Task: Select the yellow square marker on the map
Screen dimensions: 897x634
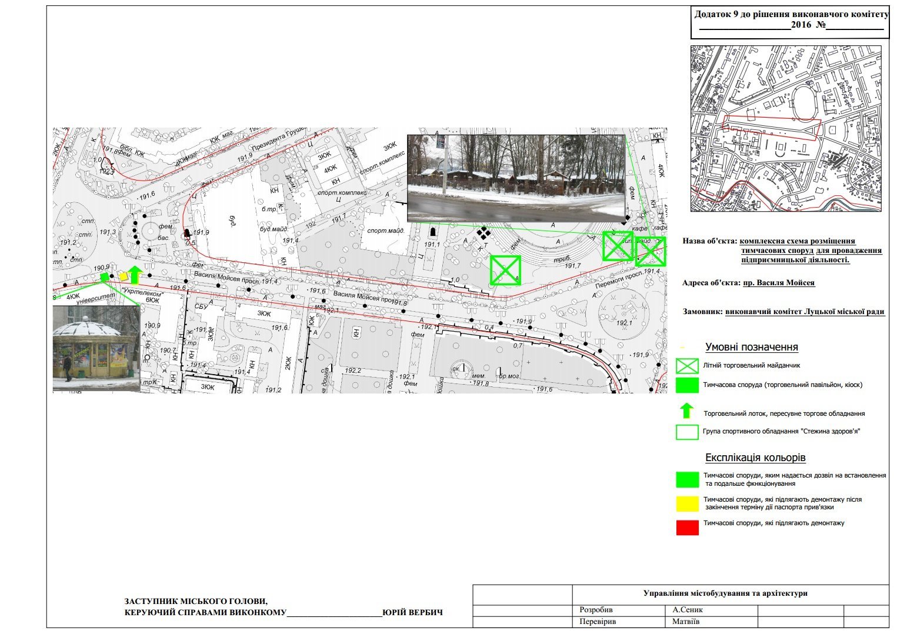Action: [124, 276]
